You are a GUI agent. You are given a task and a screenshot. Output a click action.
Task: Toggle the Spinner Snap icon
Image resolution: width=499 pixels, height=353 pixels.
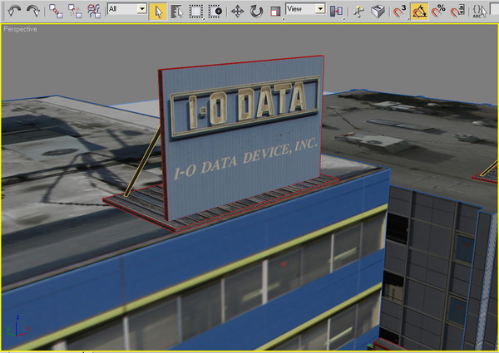[457, 12]
